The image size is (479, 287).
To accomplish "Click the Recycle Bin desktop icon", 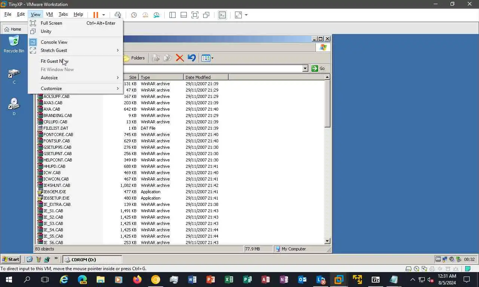I will click(x=14, y=44).
